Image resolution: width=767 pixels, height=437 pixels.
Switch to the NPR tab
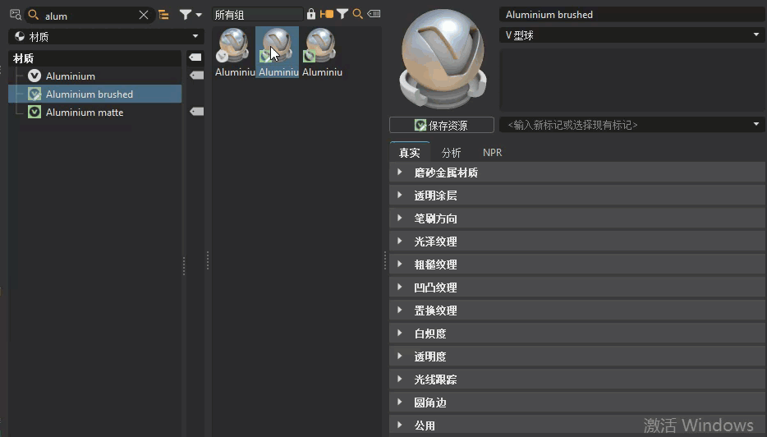492,153
